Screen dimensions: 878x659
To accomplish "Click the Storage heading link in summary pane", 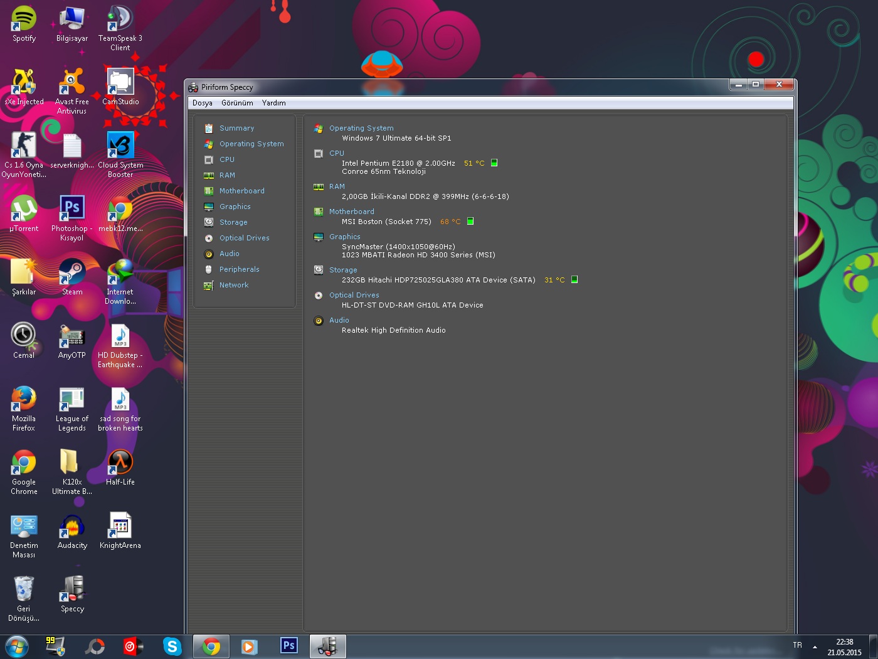I will pyautogui.click(x=343, y=270).
